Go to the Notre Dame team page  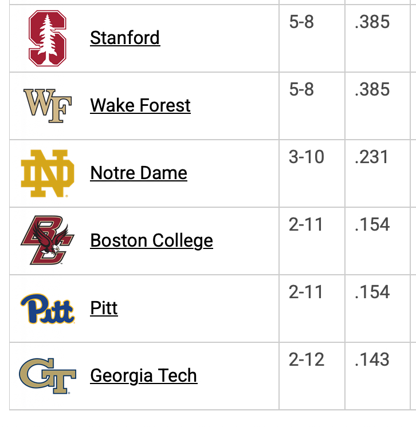[x=139, y=173]
